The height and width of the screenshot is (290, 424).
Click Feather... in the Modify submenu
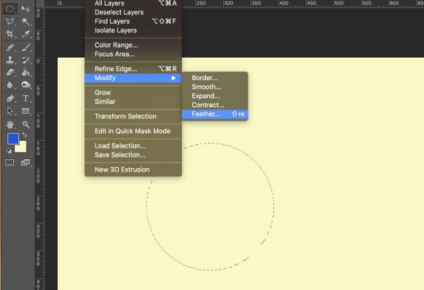point(206,114)
